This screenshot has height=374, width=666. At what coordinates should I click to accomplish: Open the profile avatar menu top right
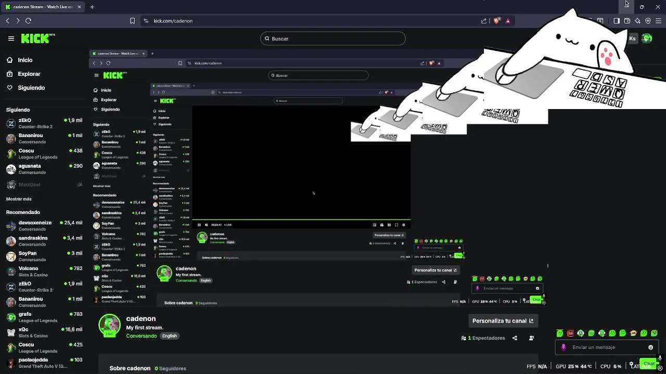pos(647,38)
